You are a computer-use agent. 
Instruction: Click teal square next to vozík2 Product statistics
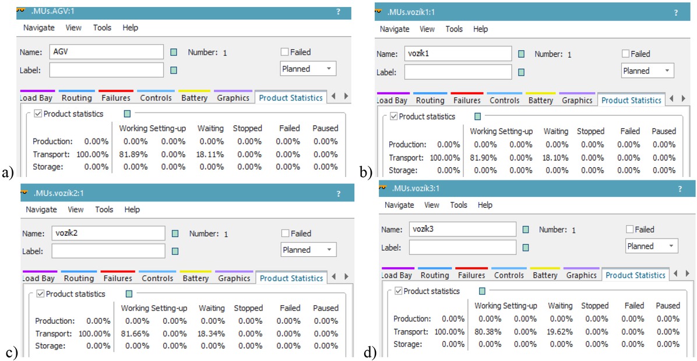[x=129, y=294]
